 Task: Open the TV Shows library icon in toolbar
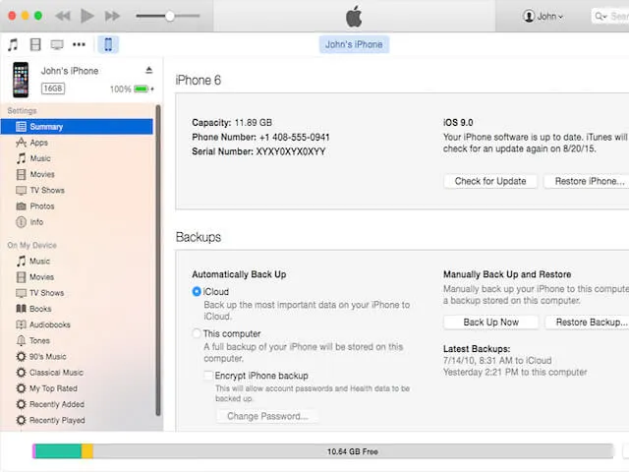click(57, 44)
